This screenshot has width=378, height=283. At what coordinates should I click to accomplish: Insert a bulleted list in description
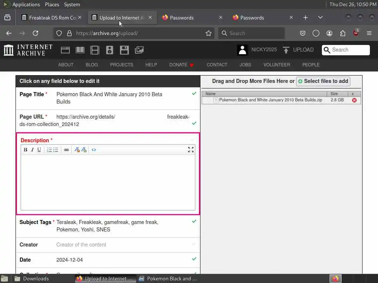[56, 150]
